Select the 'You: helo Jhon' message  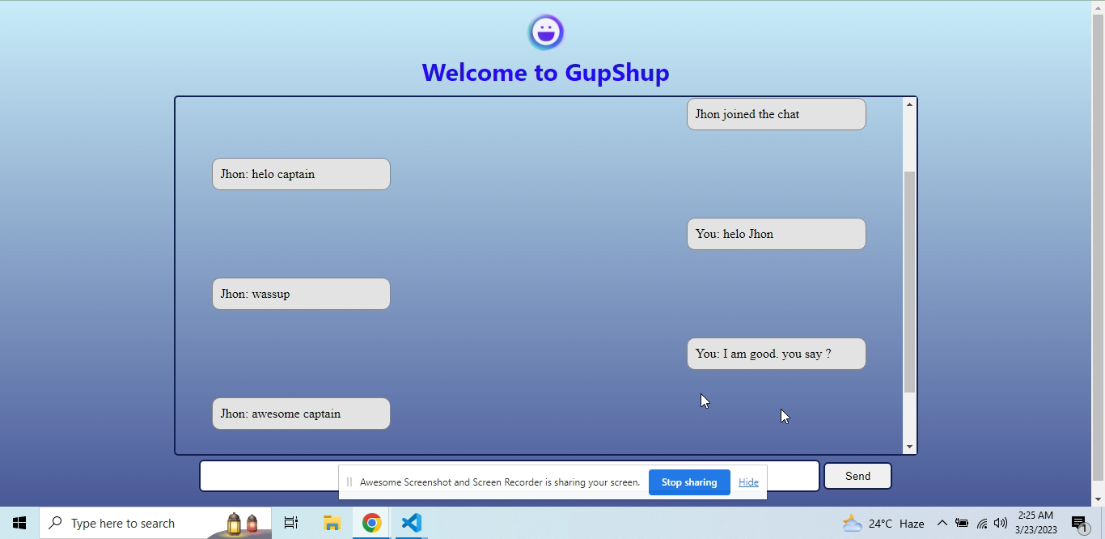[x=777, y=234]
